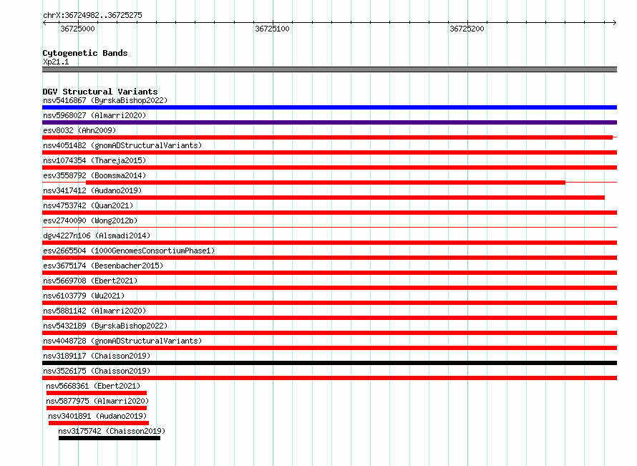
Task: Click the chrX:36724982..36725275 coordinate label
Action: [92, 16]
